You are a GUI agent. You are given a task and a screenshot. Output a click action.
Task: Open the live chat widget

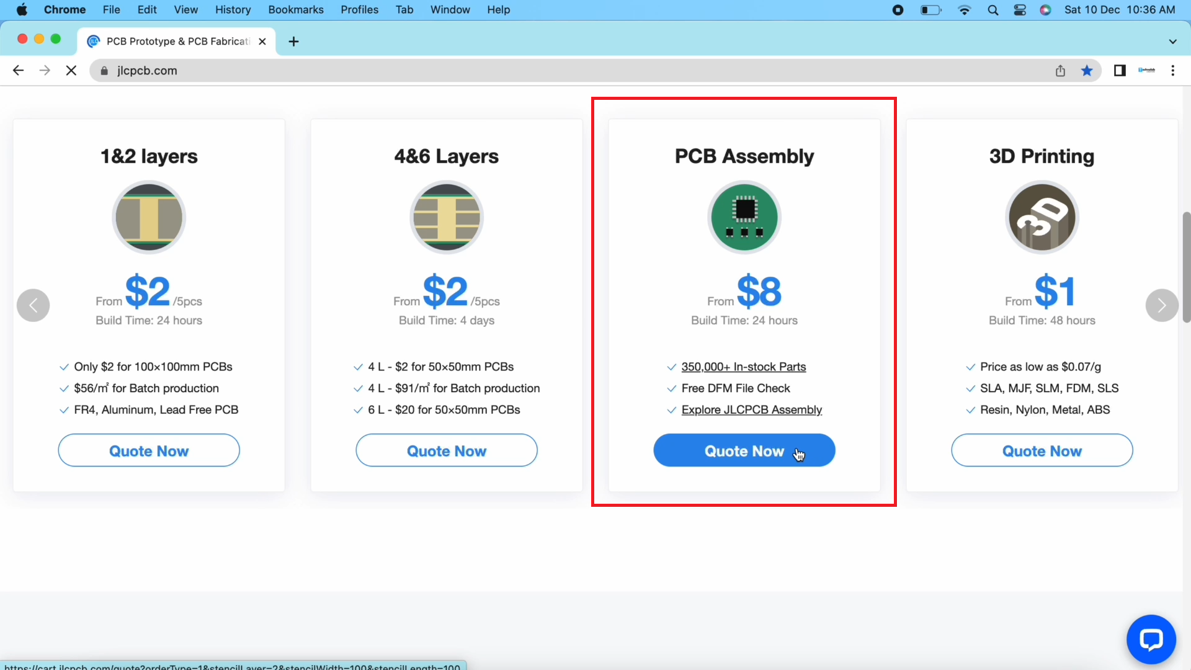[1151, 639]
